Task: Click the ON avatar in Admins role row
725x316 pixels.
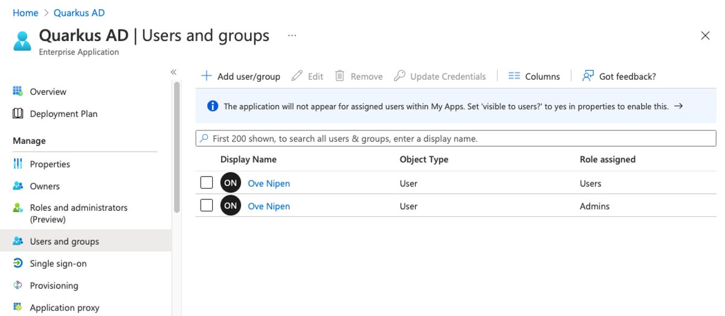Action: coord(230,205)
